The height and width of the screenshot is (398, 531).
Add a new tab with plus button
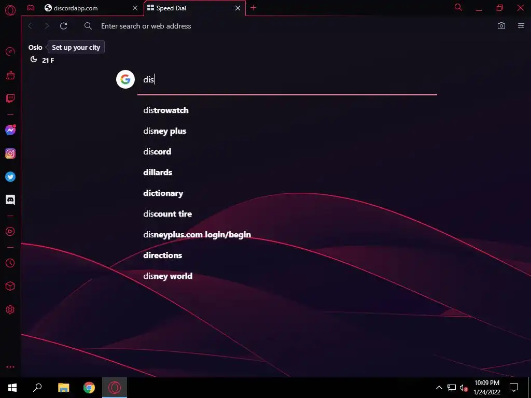click(253, 8)
